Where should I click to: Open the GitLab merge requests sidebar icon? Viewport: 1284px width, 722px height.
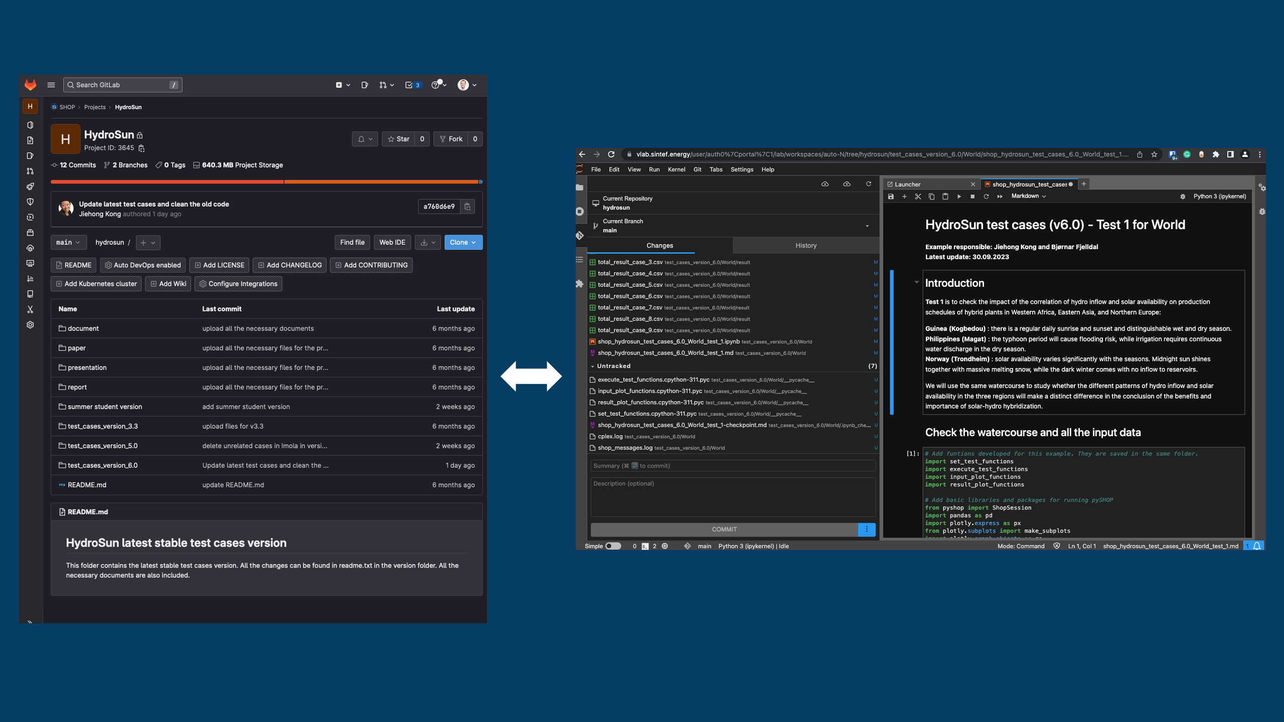(x=30, y=171)
